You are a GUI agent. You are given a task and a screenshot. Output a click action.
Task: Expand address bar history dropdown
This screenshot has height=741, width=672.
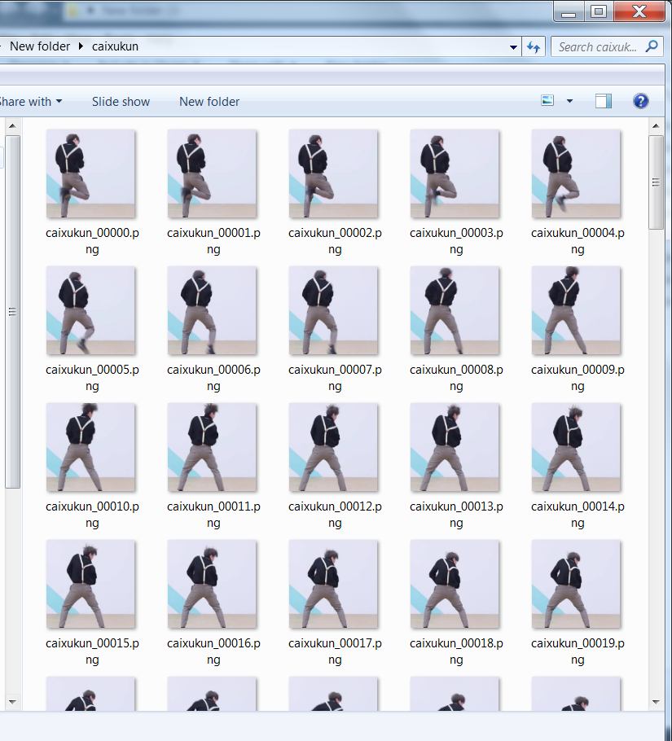(x=513, y=47)
